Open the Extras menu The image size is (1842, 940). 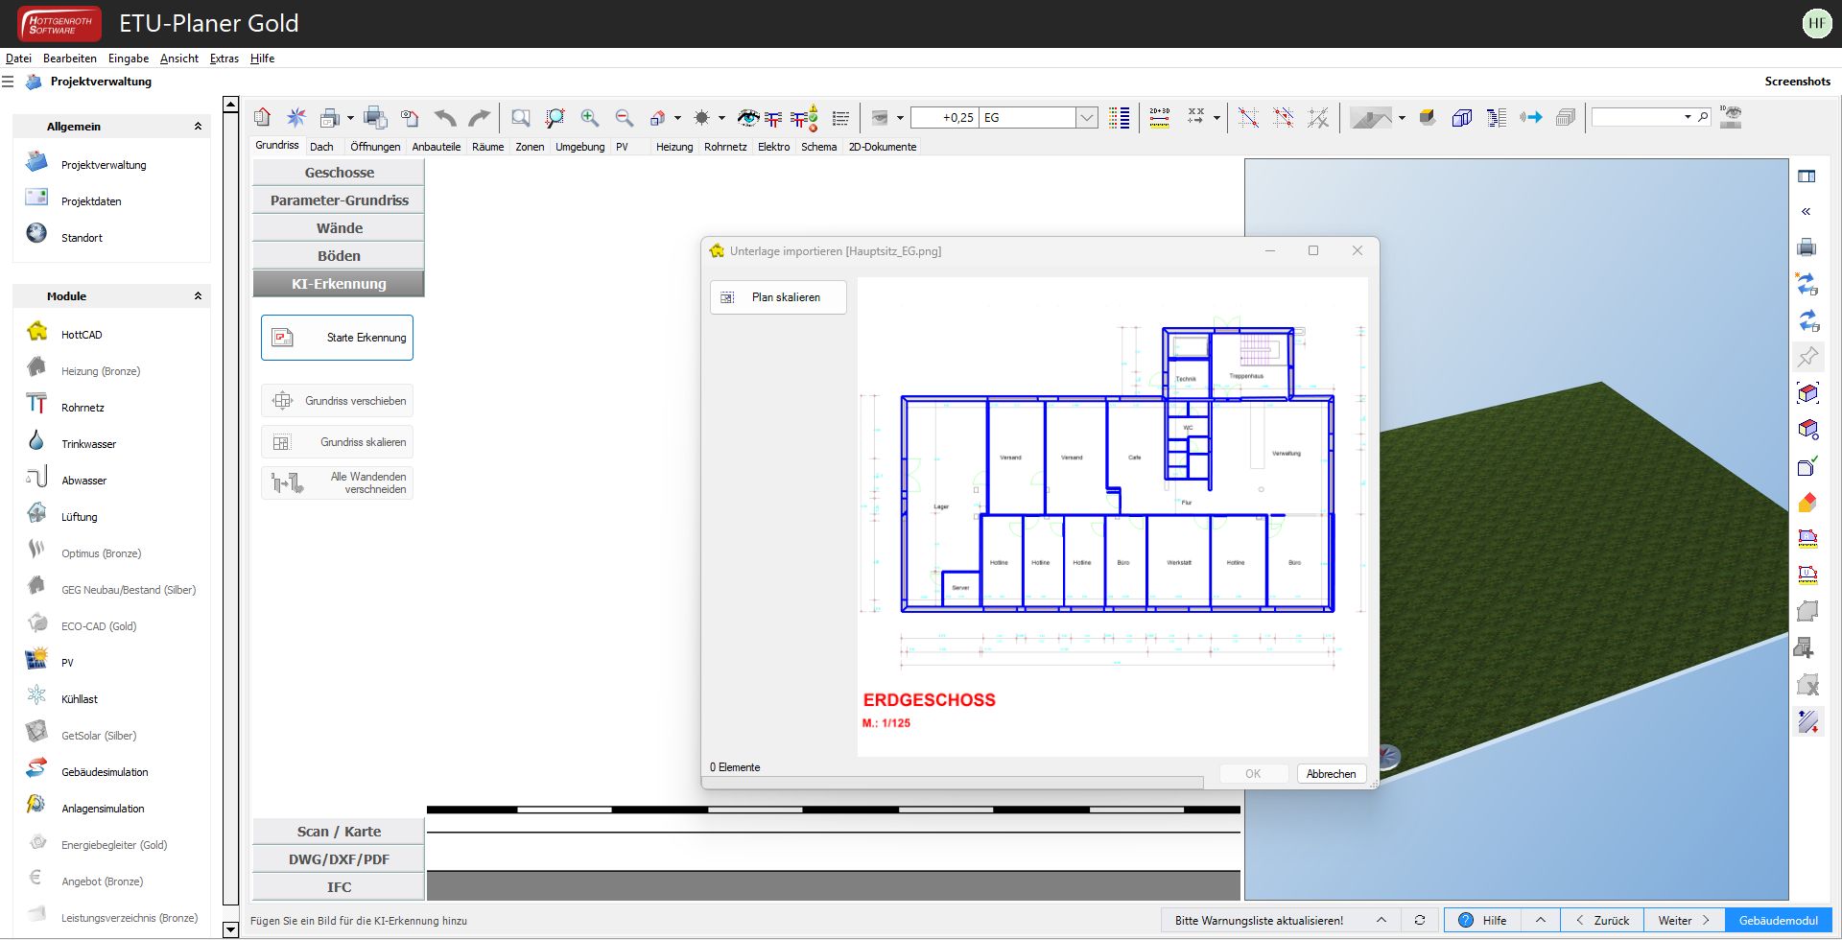coord(224,59)
